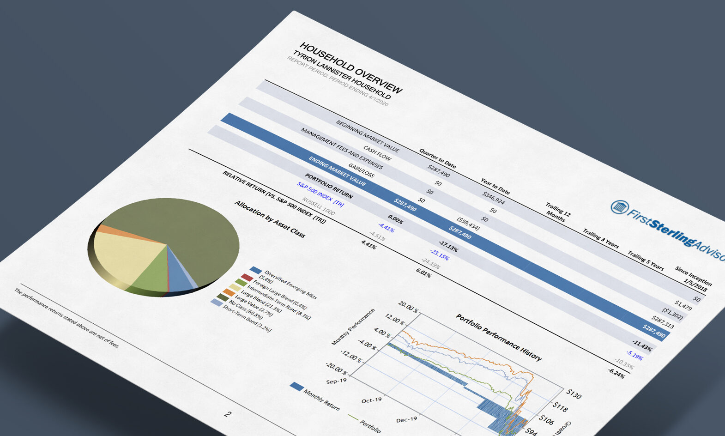Screen dimensions: 725x436
Task: Click the RELATIVE RETURN (VS. S&P 500 INDEX) label
Action: pyautogui.click(x=274, y=197)
